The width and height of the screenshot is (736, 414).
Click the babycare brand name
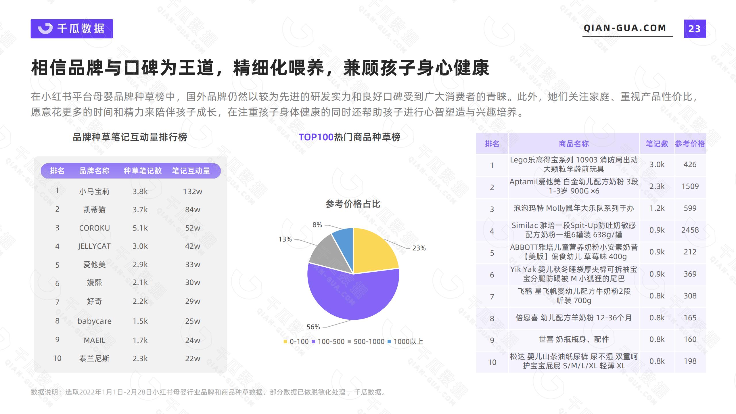[94, 321]
